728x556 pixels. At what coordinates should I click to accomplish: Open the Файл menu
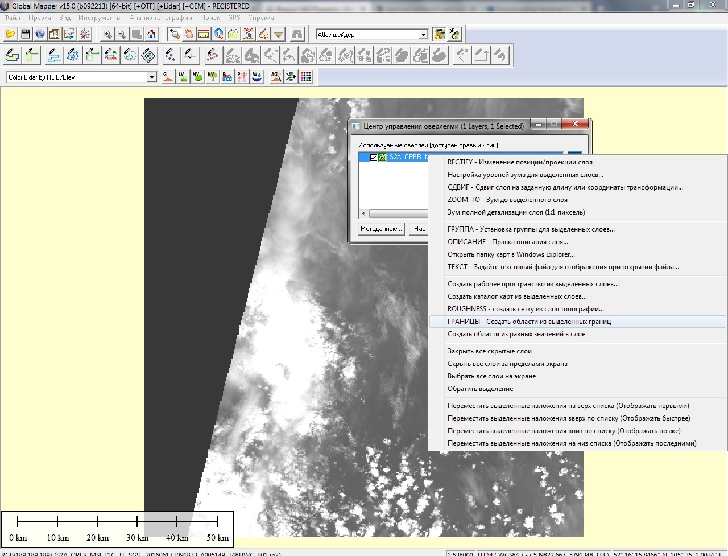tap(12, 18)
